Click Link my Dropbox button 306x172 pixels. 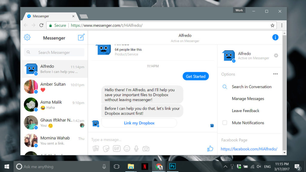tap(139, 123)
